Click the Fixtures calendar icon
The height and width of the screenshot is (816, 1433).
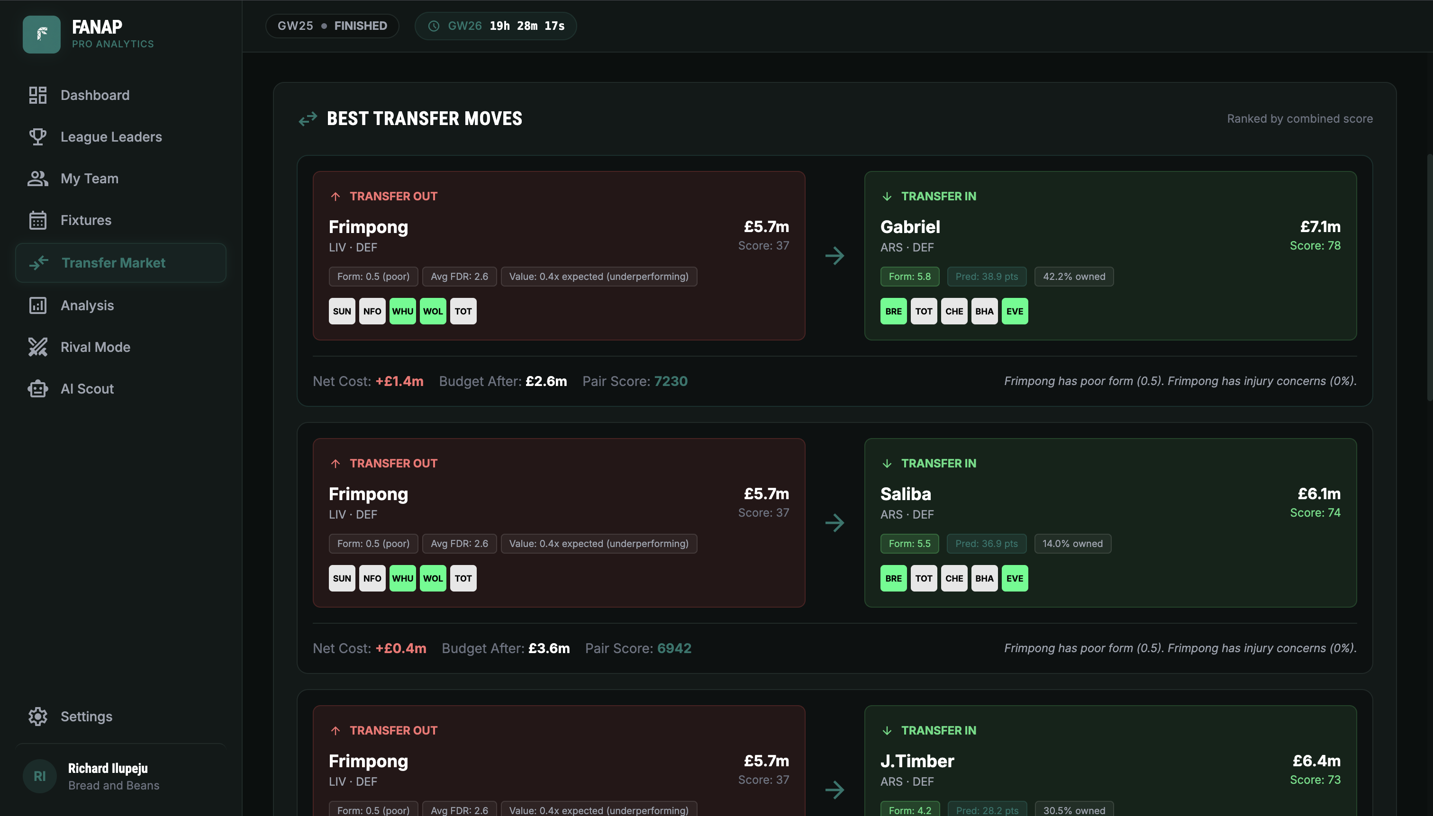[x=37, y=220]
